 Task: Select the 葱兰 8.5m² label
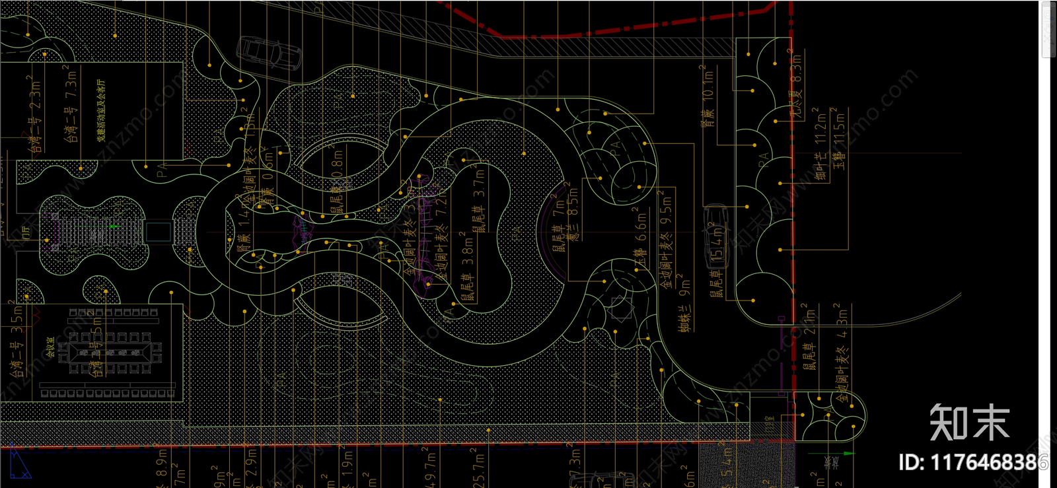pos(572,211)
